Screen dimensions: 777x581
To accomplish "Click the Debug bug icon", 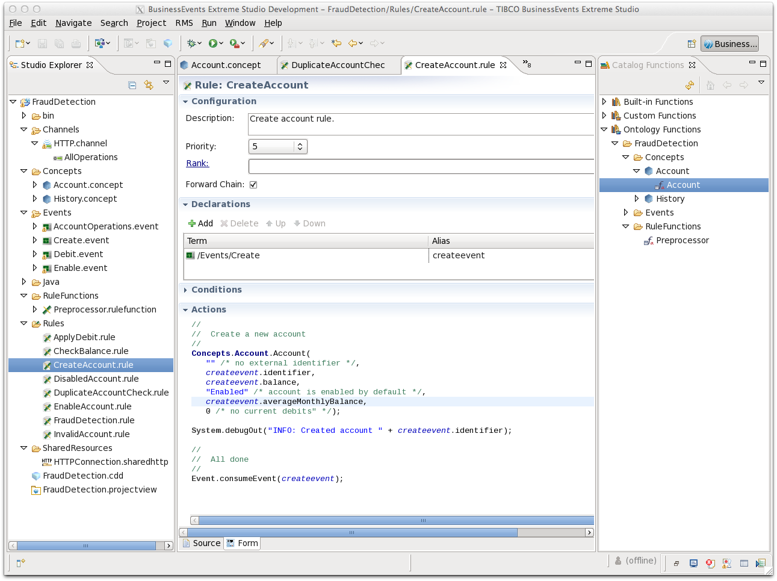I will 192,43.
